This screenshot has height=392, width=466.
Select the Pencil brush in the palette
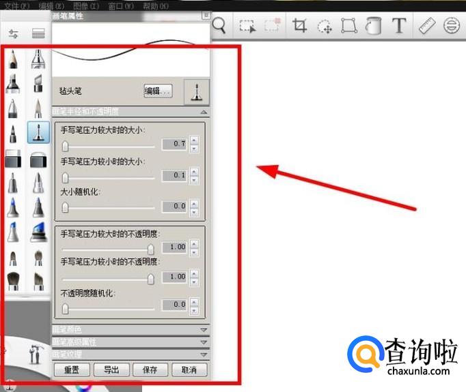(x=12, y=59)
